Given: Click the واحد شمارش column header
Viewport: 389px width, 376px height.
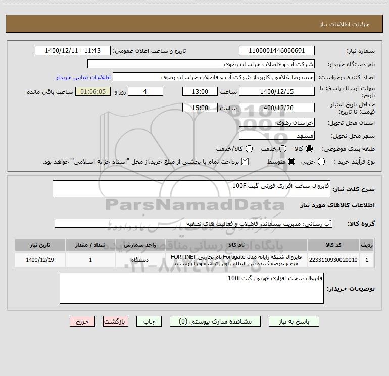Looking at the screenshot, I should [140, 245].
